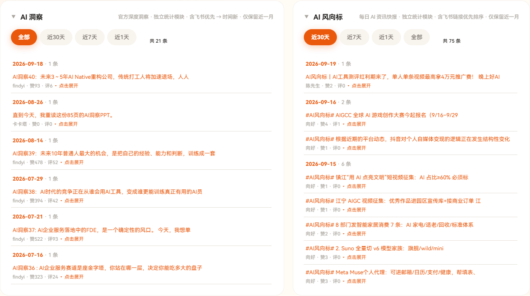Click the 2026-09-19 date heading

321,64
